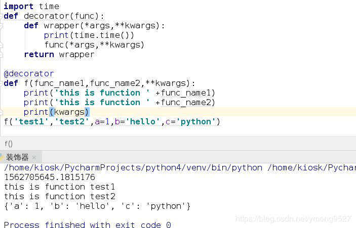Place cursor in print(kwargs) line
Viewport: 356px width, 228px height.
tap(57, 112)
